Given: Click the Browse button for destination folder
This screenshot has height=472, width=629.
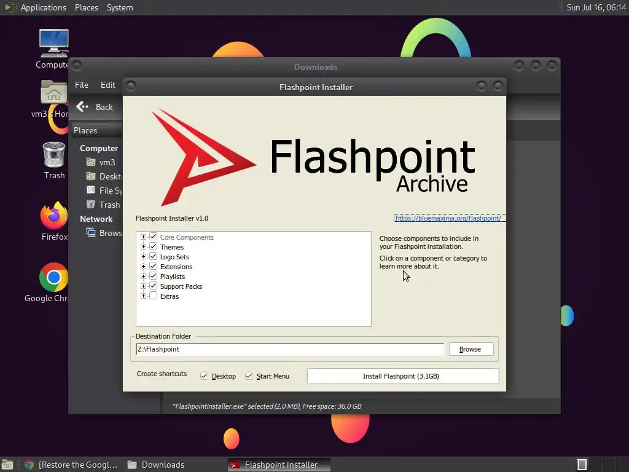Looking at the screenshot, I should pyautogui.click(x=471, y=349).
